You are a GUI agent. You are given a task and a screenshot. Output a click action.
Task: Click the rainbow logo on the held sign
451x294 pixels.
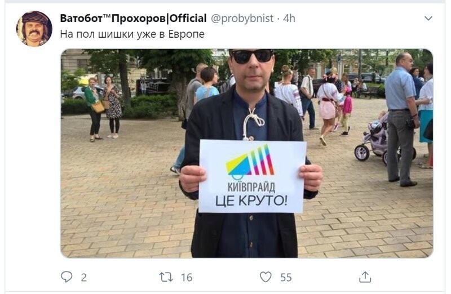pos(250,162)
